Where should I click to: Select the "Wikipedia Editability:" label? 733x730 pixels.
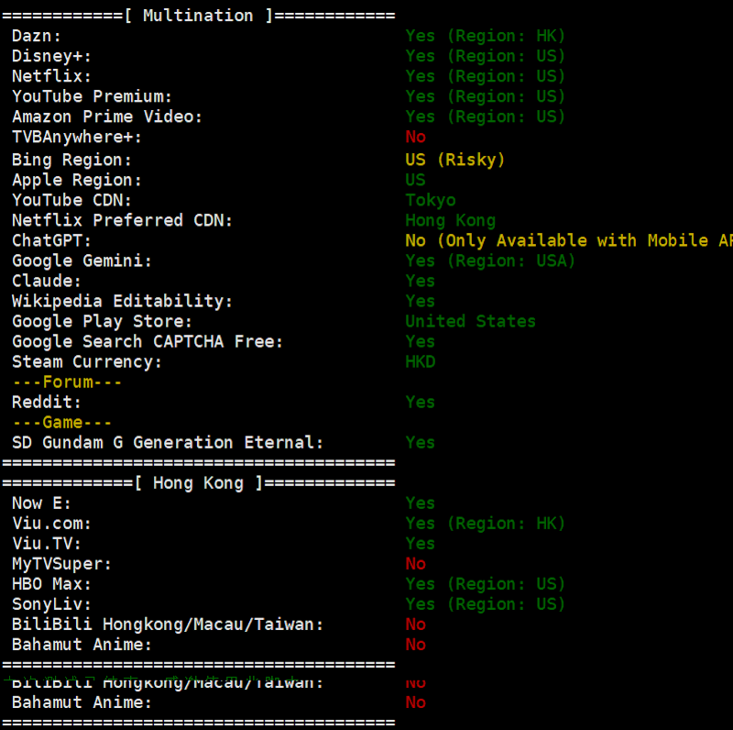122,302
